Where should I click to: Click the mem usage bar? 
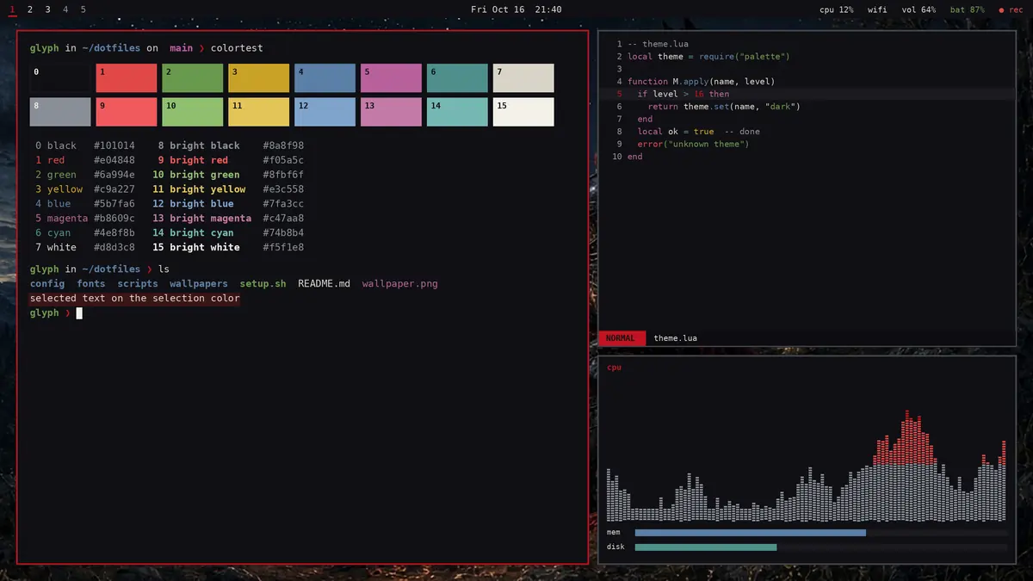click(x=821, y=533)
